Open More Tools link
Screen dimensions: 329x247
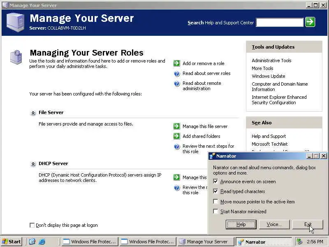pos(262,68)
